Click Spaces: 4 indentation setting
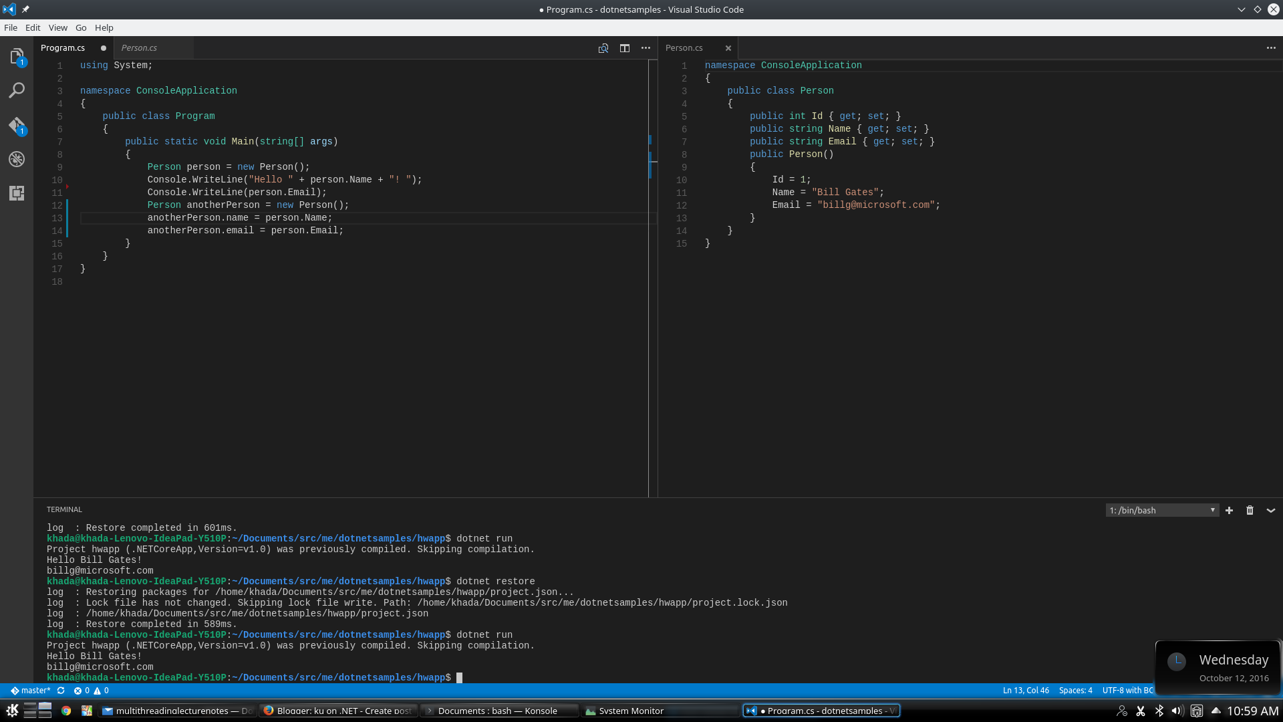1283x722 pixels. (1075, 691)
